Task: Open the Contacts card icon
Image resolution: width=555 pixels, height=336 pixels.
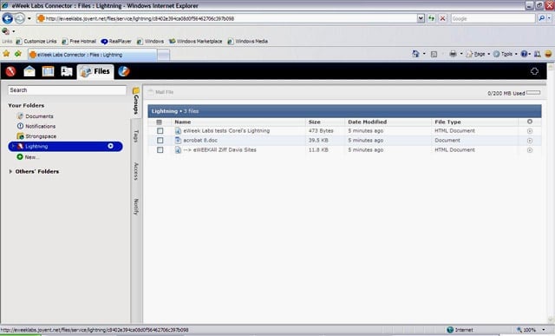Action: tap(67, 71)
